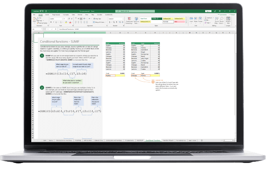Viewport: 267px width, 170px height.
Task: Click the Format Painter brush icon
Action: point(38,23)
